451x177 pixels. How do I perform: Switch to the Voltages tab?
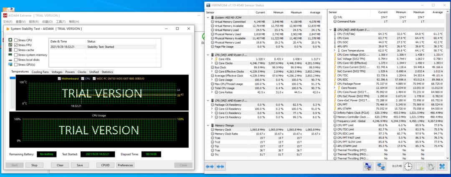pos(57,72)
